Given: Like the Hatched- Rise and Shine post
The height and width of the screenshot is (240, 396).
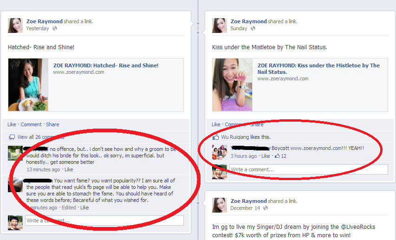Looking at the screenshot, I should pos(12,124).
